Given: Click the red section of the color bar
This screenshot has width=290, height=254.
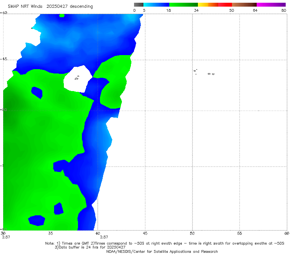Looking at the screenshot, I should [x=225, y=5].
